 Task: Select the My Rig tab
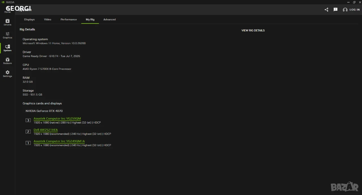[90, 19]
